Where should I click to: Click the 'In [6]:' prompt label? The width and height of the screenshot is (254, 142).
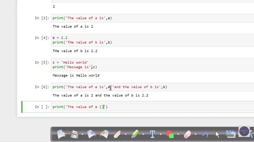(x=42, y=87)
